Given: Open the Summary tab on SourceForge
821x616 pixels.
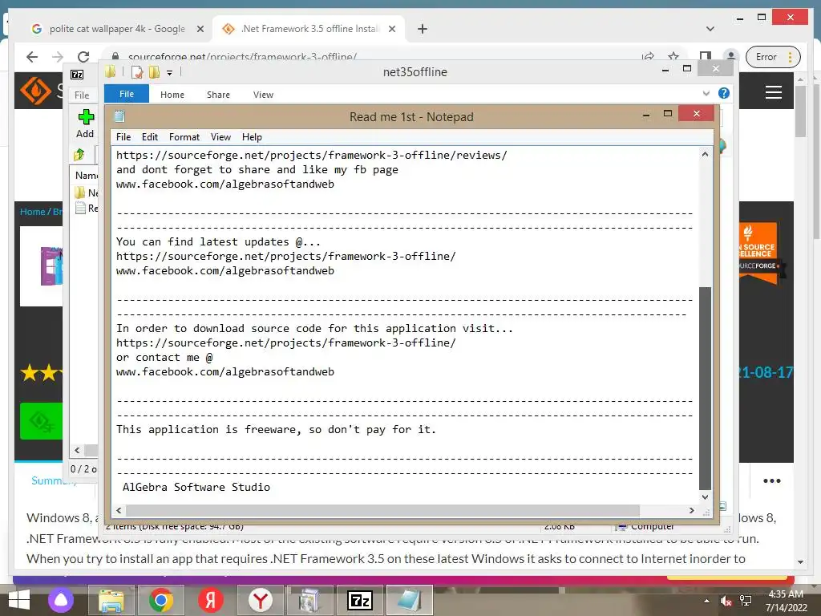Looking at the screenshot, I should (x=54, y=480).
